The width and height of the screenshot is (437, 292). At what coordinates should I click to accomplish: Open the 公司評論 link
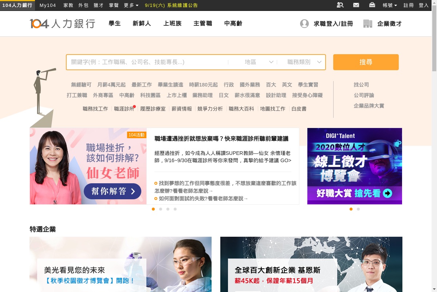tap(364, 95)
